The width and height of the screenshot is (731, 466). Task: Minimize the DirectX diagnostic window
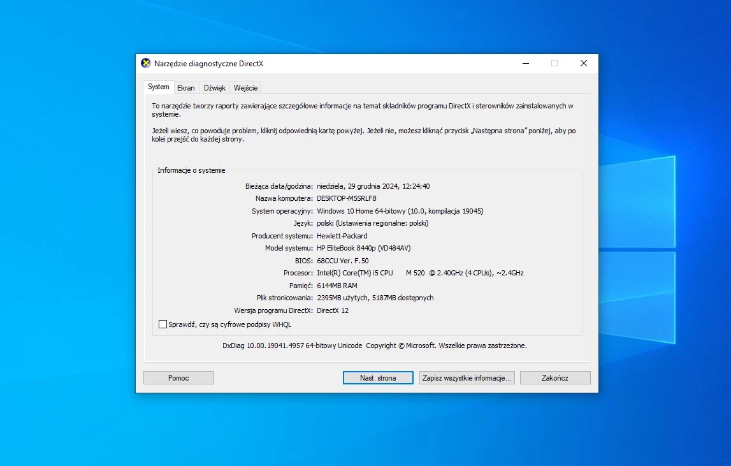pos(526,64)
